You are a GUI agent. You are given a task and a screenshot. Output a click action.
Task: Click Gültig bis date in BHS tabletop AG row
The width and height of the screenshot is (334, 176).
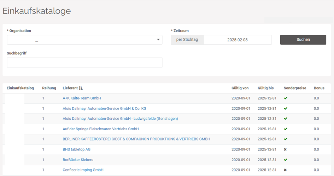tap(267, 149)
